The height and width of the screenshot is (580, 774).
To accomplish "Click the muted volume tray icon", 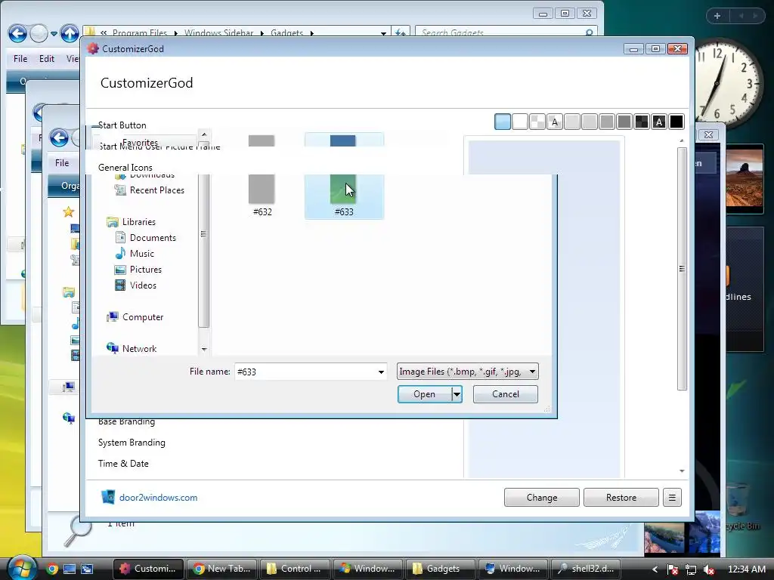I will [709, 569].
